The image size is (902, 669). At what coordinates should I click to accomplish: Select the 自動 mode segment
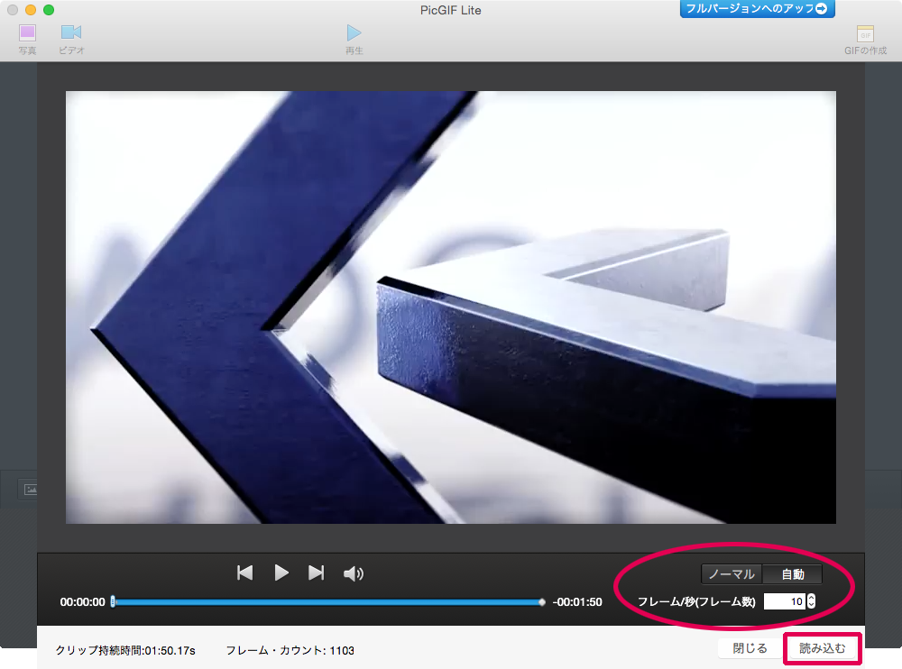(792, 574)
